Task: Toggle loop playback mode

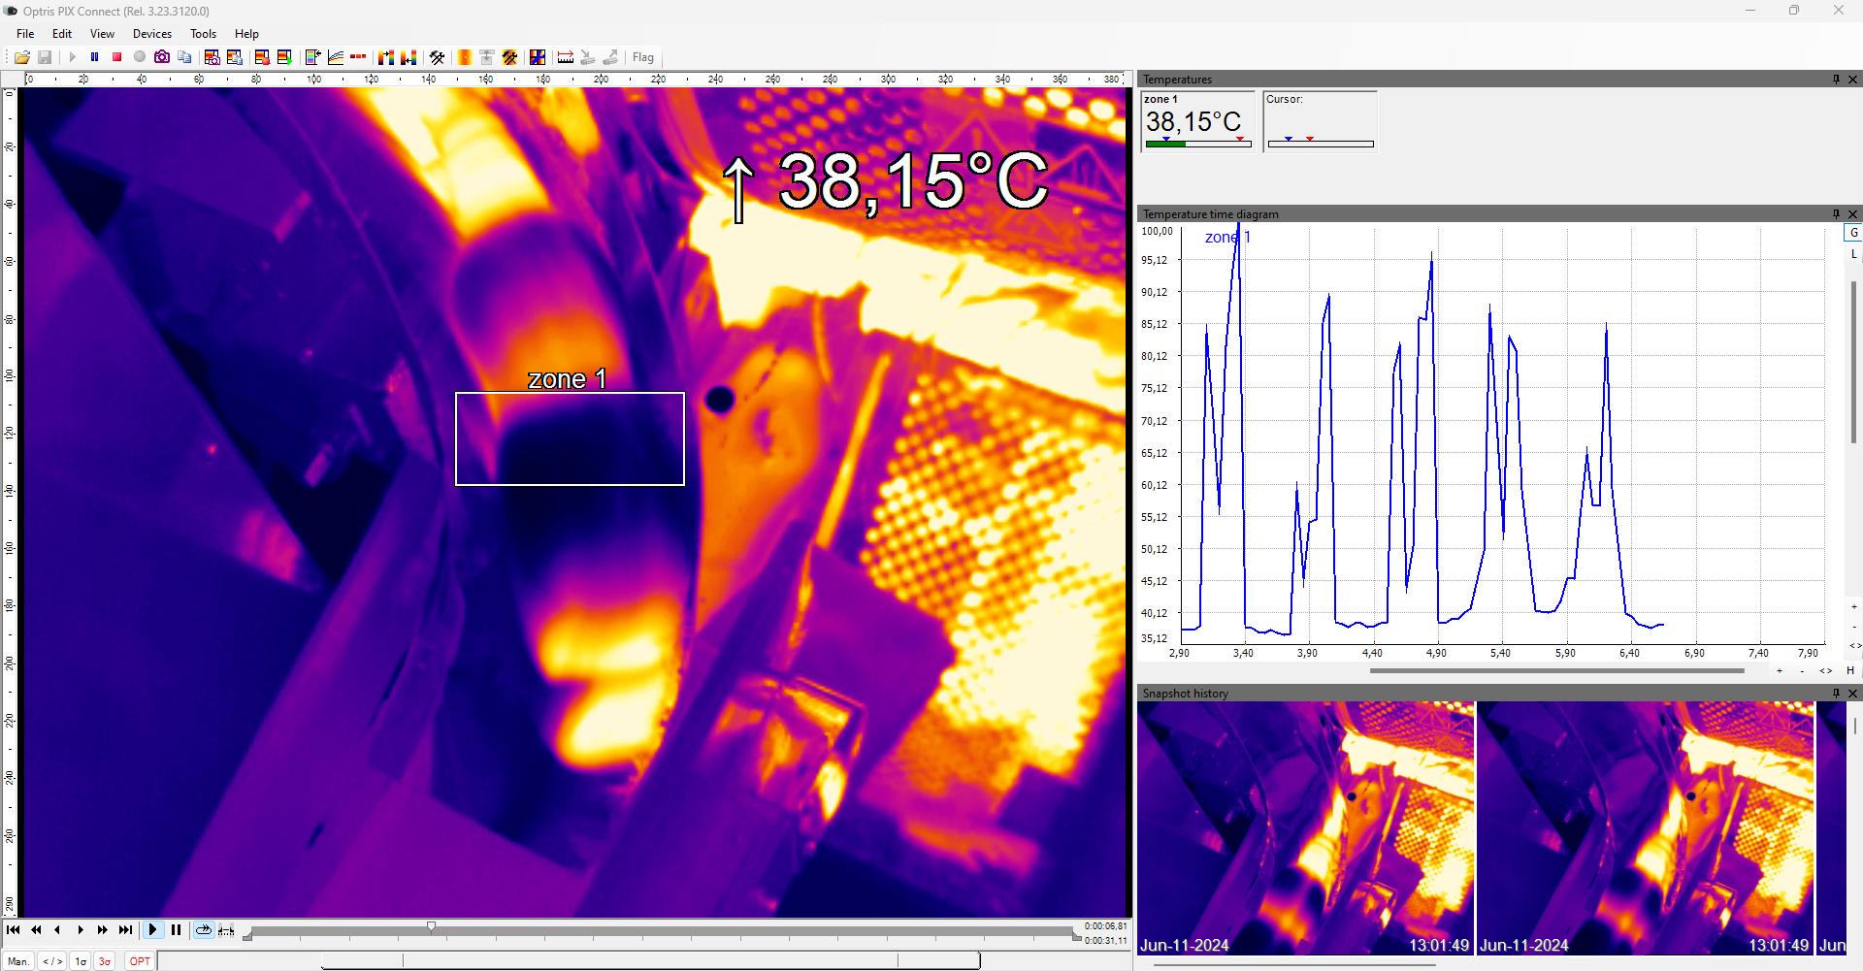Action: tap(204, 929)
